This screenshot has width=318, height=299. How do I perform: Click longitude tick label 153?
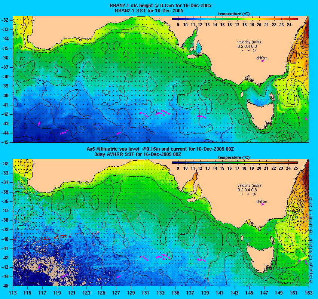(x=309, y=293)
